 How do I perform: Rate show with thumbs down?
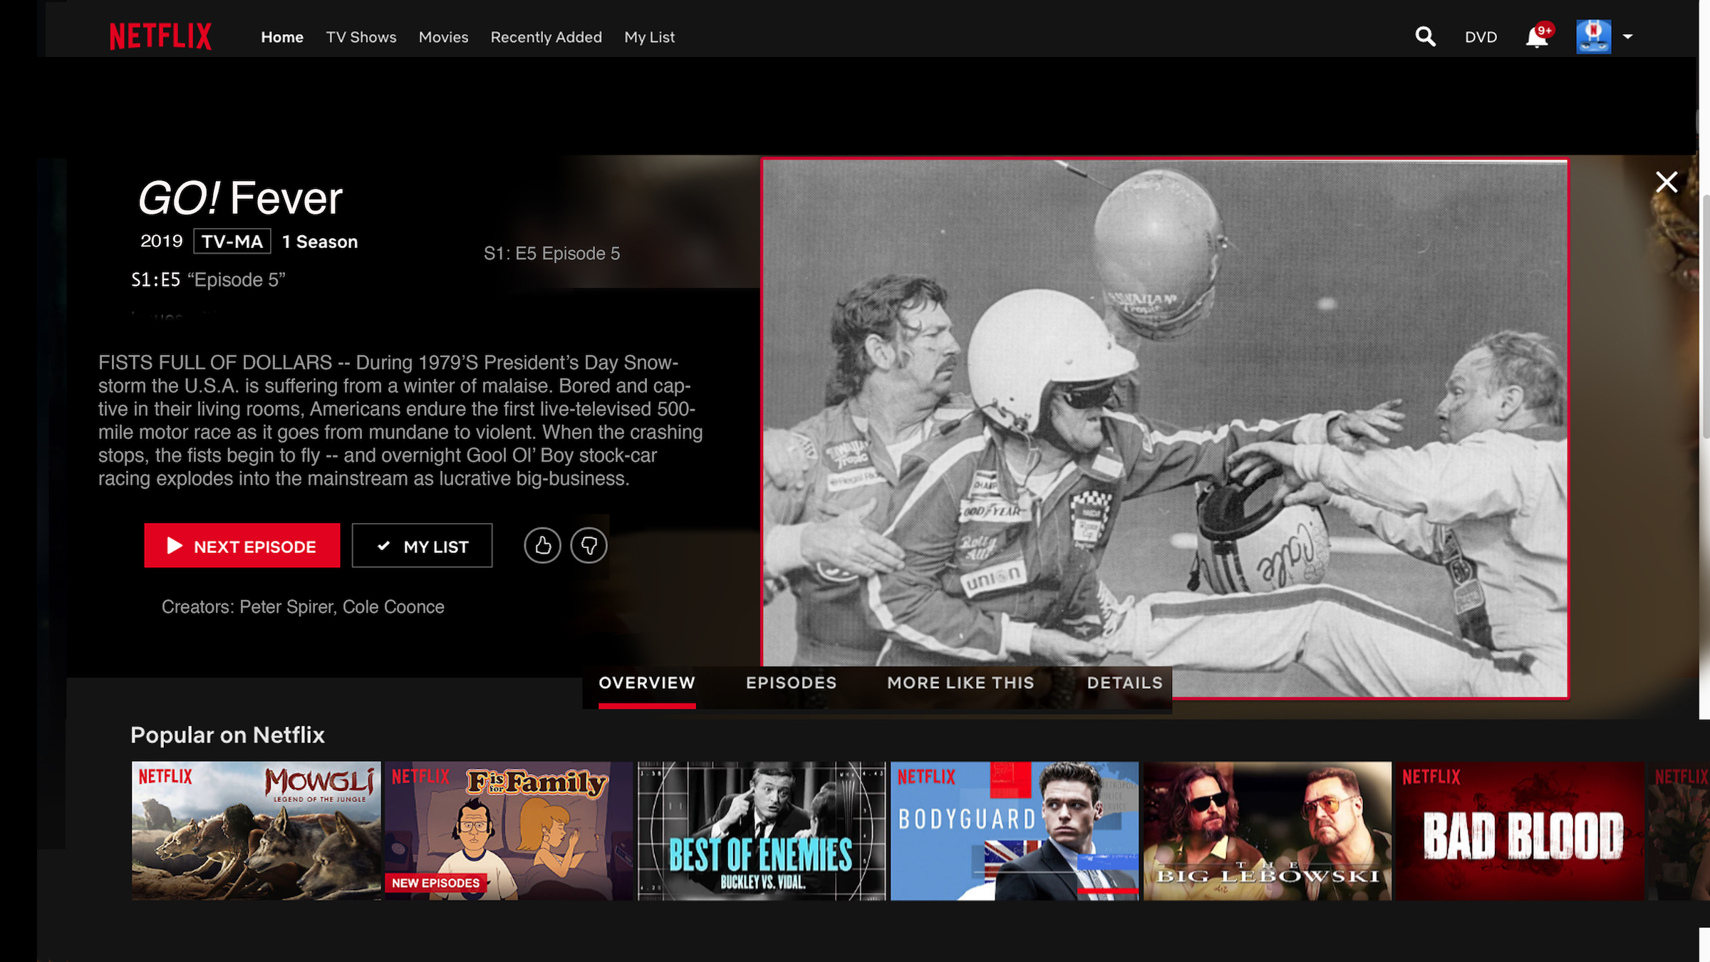pos(589,546)
